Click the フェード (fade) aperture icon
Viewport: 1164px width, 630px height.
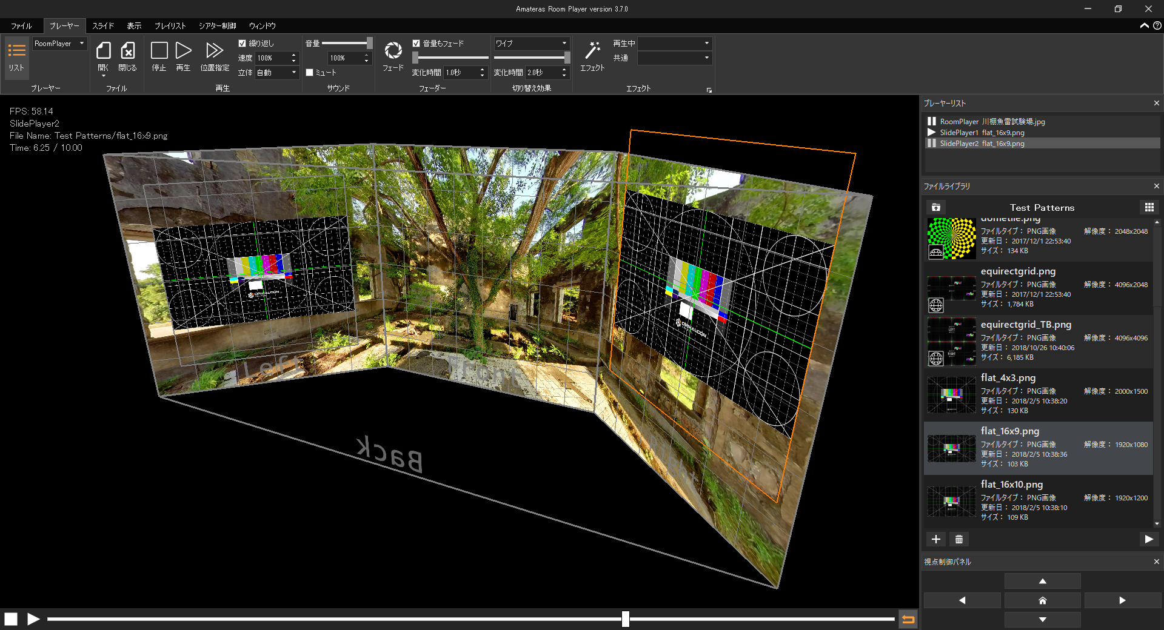(393, 51)
